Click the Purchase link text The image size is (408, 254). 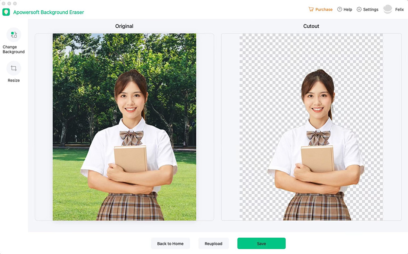coord(324,10)
